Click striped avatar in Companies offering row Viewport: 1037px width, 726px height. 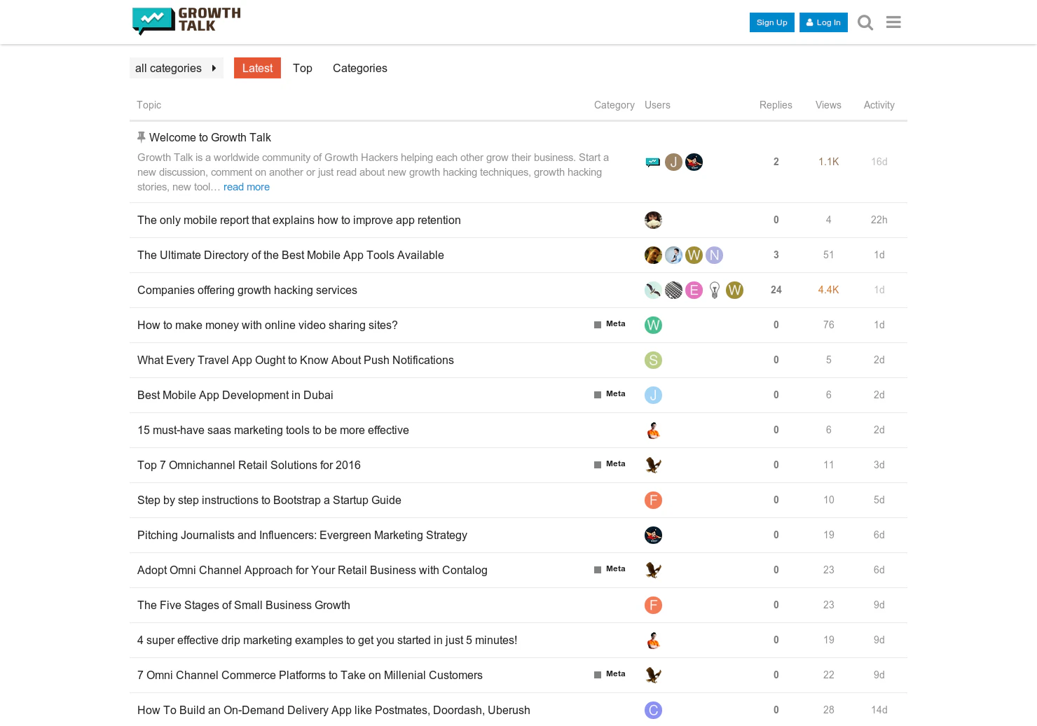click(673, 290)
